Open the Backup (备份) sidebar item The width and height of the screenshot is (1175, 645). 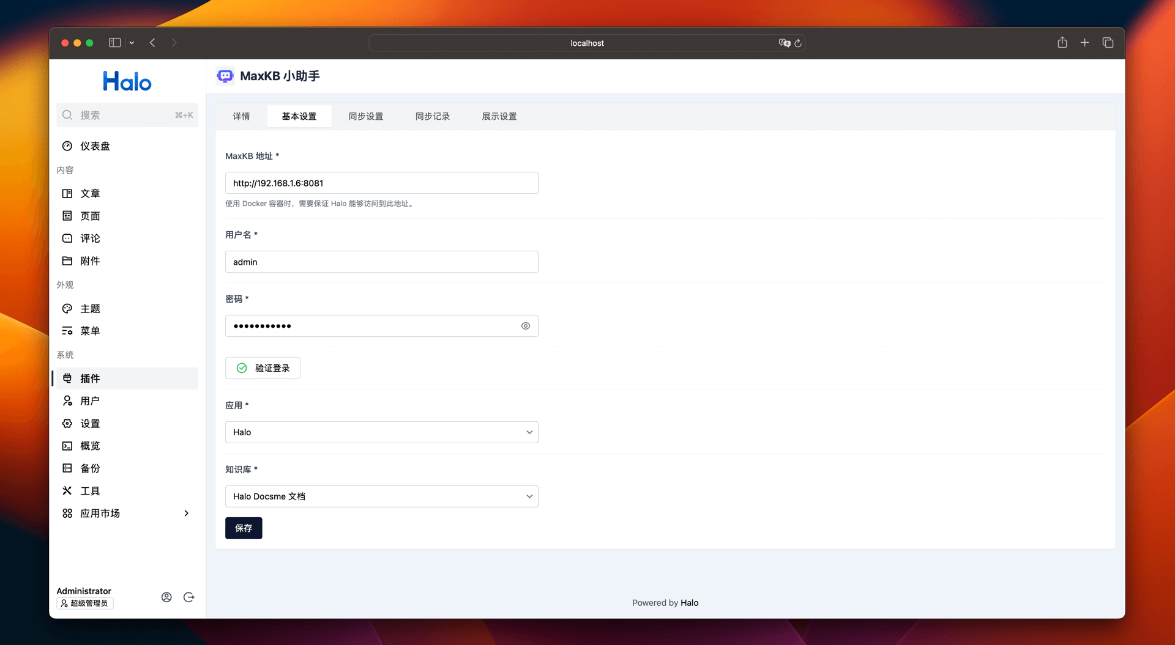click(x=127, y=468)
